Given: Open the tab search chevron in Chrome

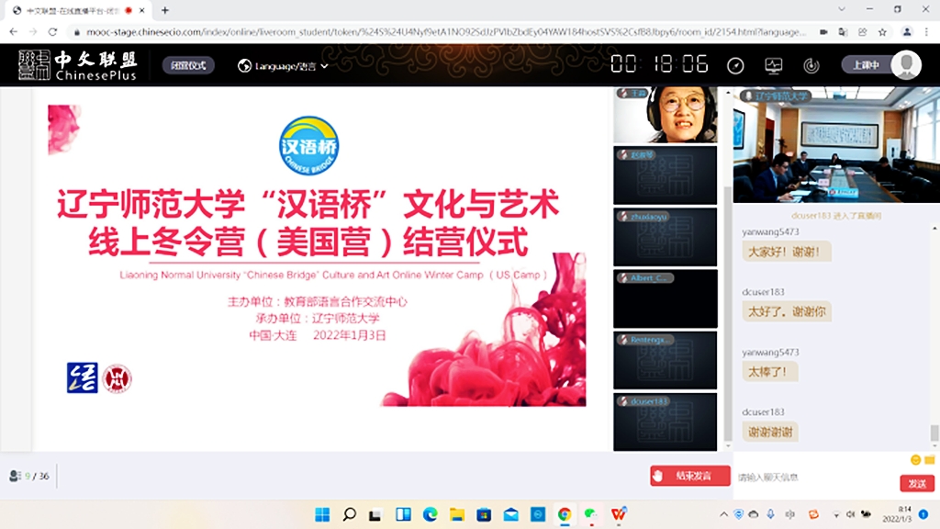Looking at the screenshot, I should coord(842,9).
